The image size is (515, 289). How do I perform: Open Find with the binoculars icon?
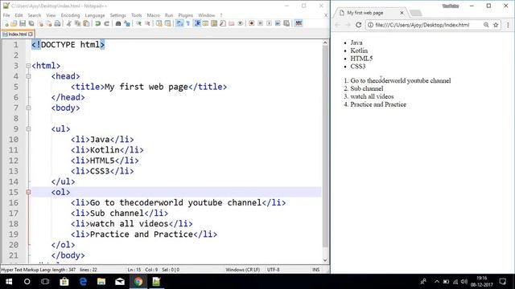(118, 23)
